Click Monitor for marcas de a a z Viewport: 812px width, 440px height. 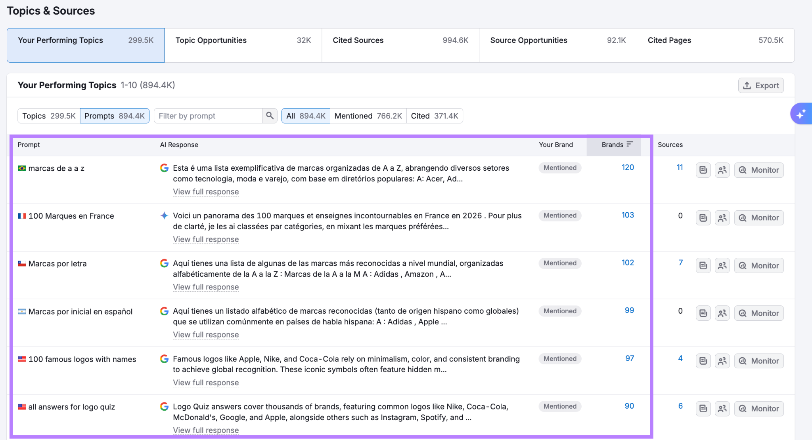pyautogui.click(x=759, y=170)
